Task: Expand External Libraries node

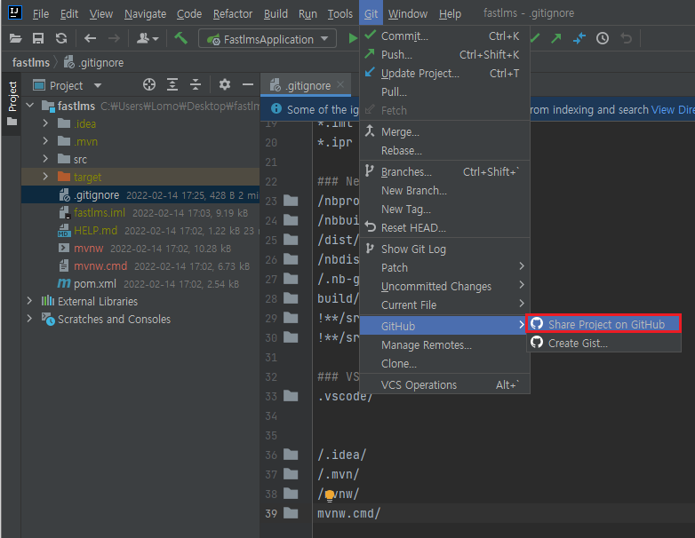Action: click(x=29, y=301)
